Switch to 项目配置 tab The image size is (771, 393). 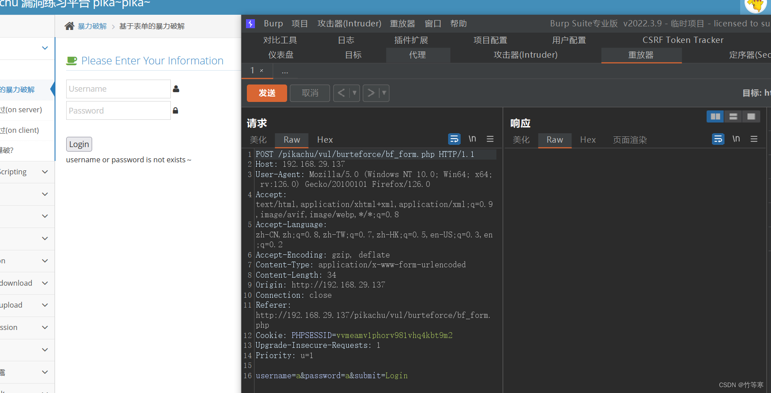pos(491,40)
